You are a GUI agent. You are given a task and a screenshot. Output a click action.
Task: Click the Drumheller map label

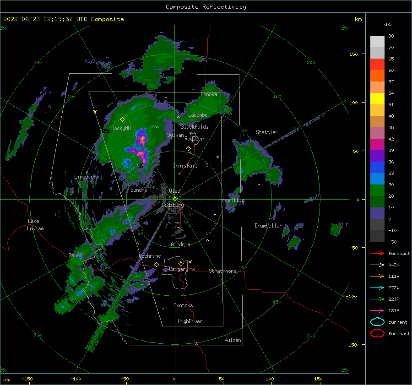pyautogui.click(x=268, y=226)
